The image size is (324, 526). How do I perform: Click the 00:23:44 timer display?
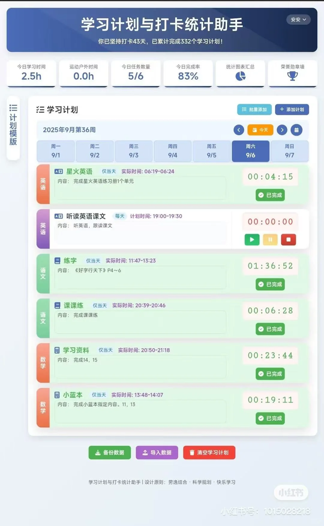[x=270, y=355]
